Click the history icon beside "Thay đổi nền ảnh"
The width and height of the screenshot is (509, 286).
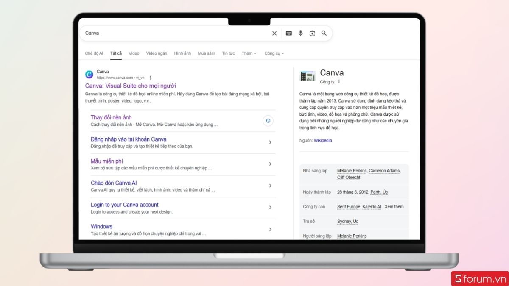[x=268, y=121]
